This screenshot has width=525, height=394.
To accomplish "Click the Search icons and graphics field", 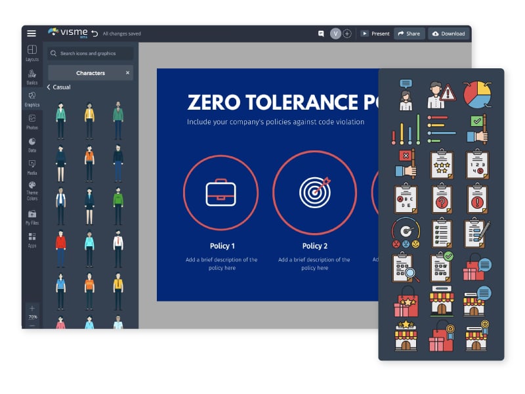I will point(91,53).
